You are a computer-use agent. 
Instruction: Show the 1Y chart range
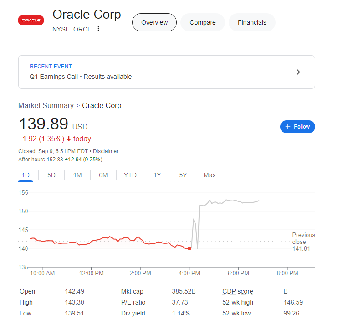[x=157, y=175]
